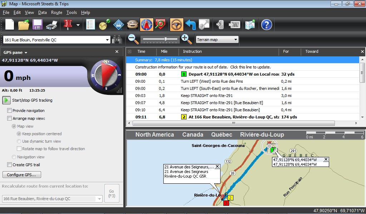Click the send to mobile device icon
Image resolution: width=366 pixels, height=214 pixels.
[x=220, y=25]
